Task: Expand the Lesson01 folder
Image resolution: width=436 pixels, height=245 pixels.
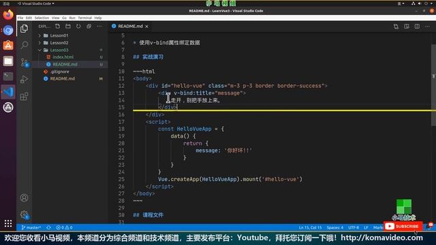Action: (x=59, y=35)
